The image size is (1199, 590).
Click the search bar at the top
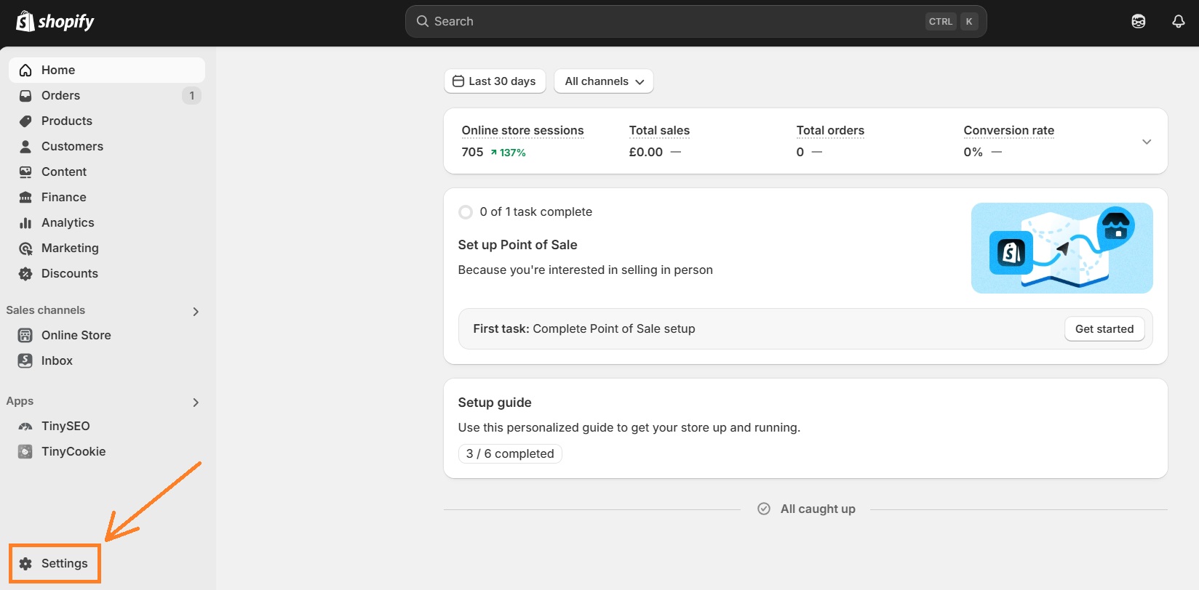[696, 21]
